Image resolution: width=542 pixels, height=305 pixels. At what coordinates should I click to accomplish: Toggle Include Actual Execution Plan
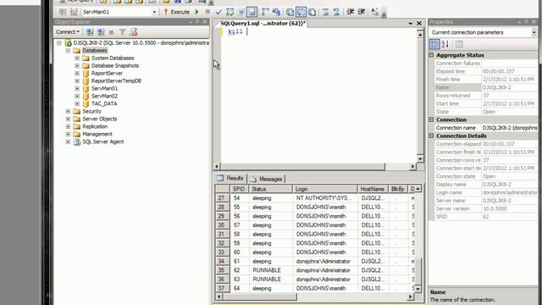point(265,12)
